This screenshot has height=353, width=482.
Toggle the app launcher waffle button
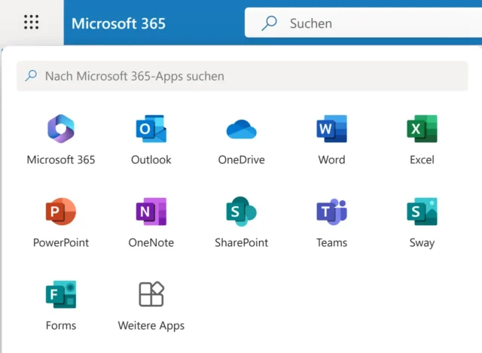coord(31,23)
